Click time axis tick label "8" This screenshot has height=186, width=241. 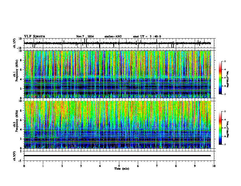[x=176, y=166]
